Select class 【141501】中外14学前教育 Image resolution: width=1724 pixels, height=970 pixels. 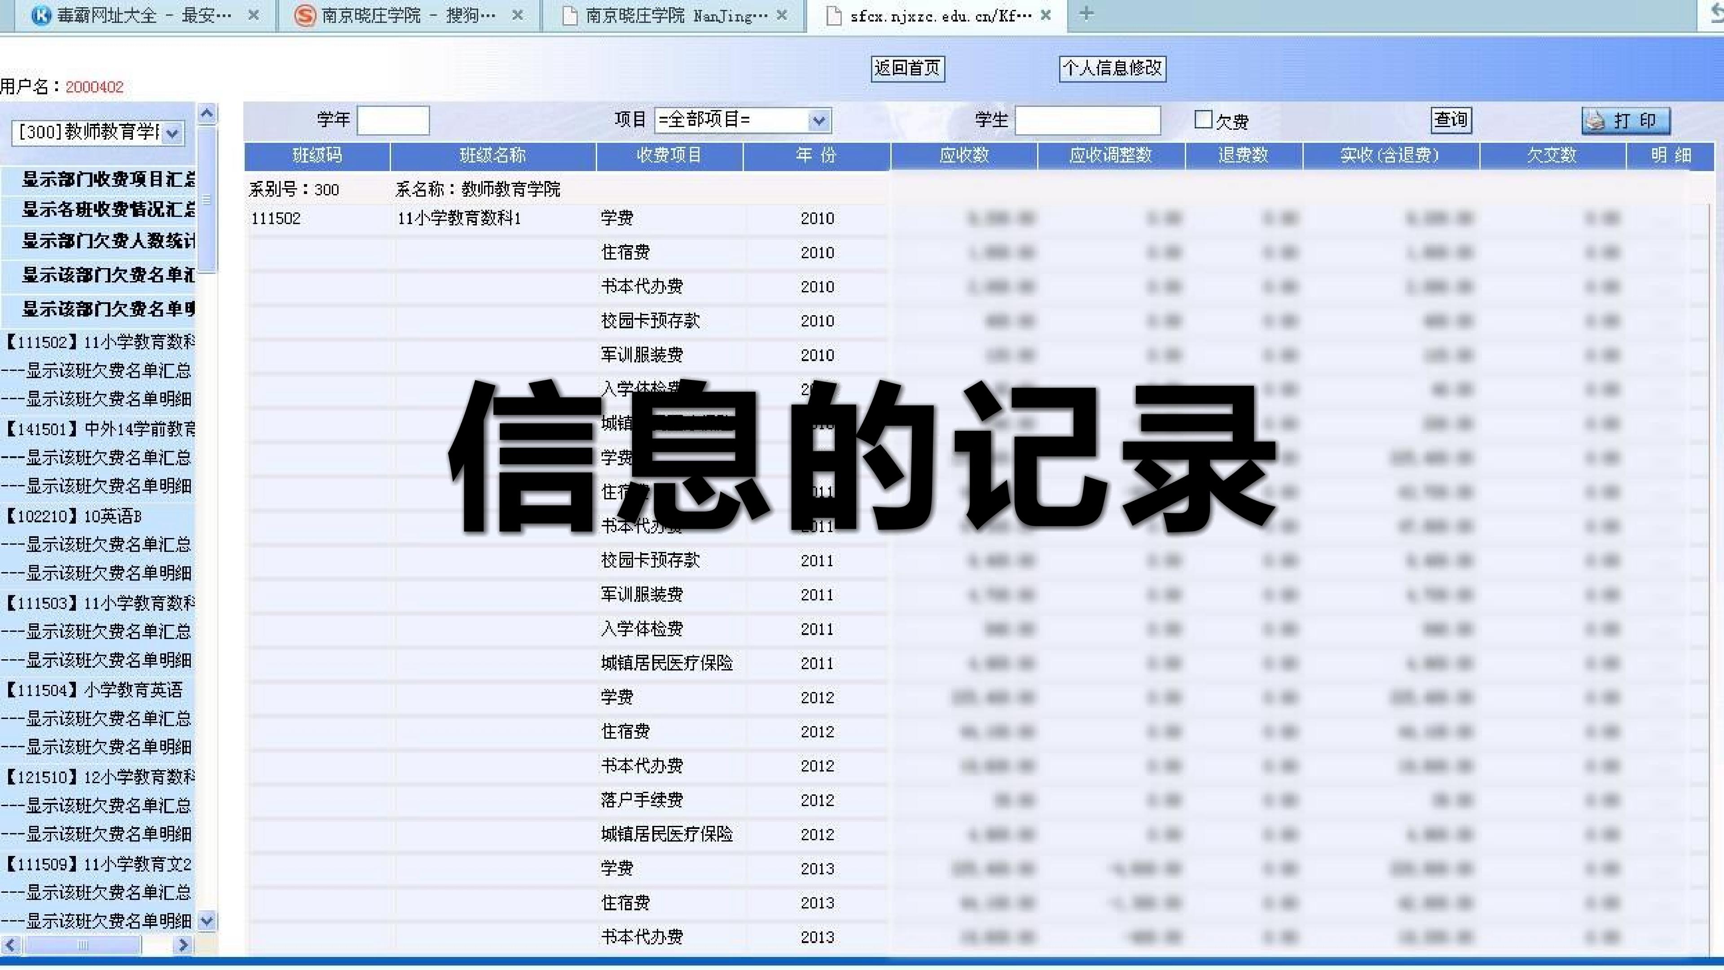(x=99, y=429)
